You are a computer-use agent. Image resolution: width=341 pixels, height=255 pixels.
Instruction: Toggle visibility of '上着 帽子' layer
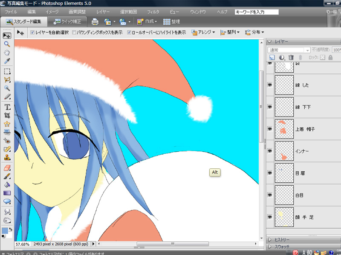tap(270, 129)
